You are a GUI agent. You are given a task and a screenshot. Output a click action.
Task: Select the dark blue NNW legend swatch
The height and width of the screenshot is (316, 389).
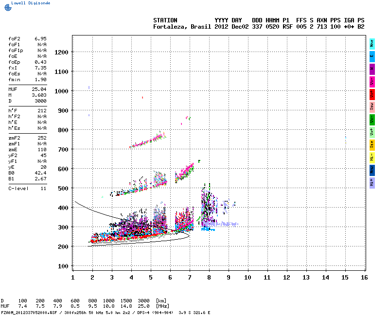(372, 170)
